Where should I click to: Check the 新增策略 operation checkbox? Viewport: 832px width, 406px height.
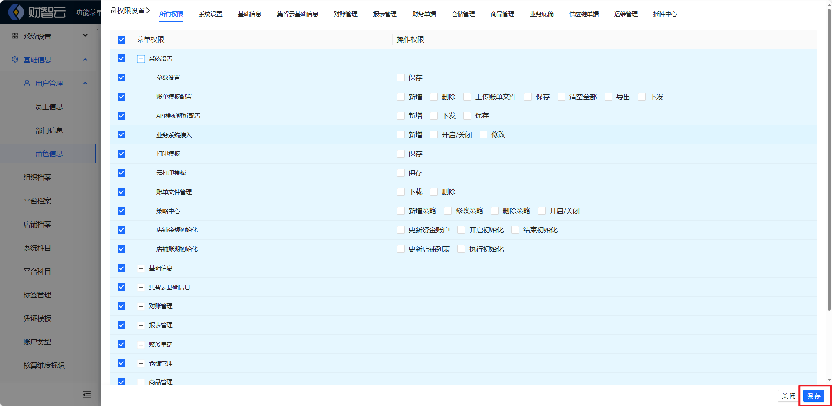point(401,211)
